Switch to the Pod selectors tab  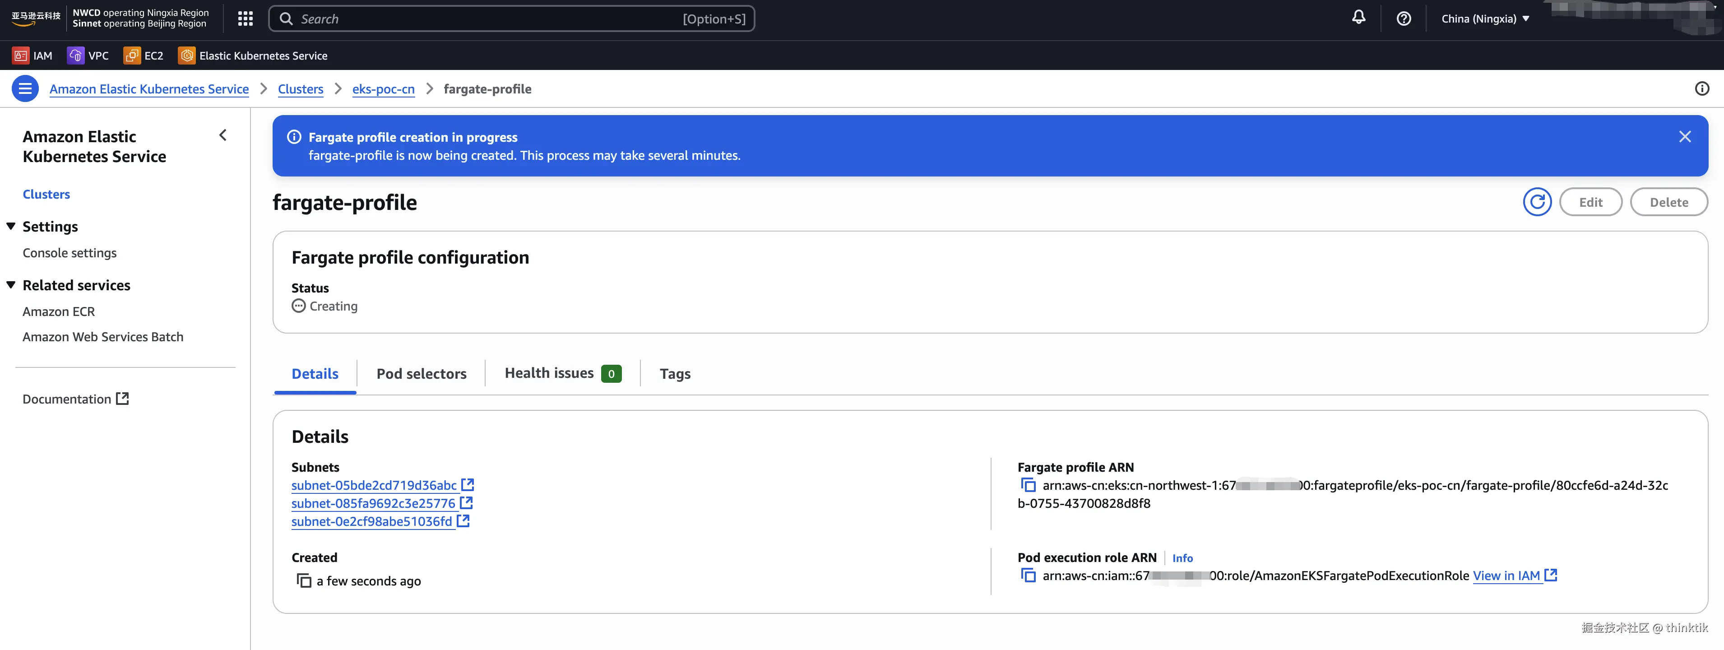pyautogui.click(x=421, y=374)
